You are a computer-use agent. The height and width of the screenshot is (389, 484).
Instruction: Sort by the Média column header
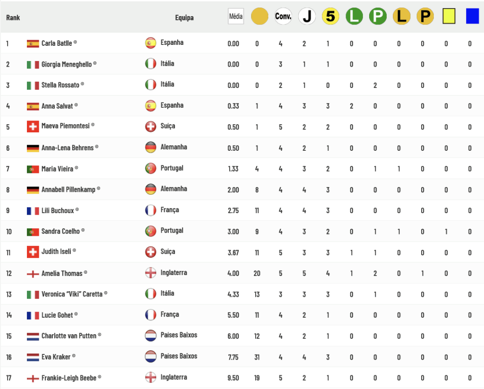point(236,17)
